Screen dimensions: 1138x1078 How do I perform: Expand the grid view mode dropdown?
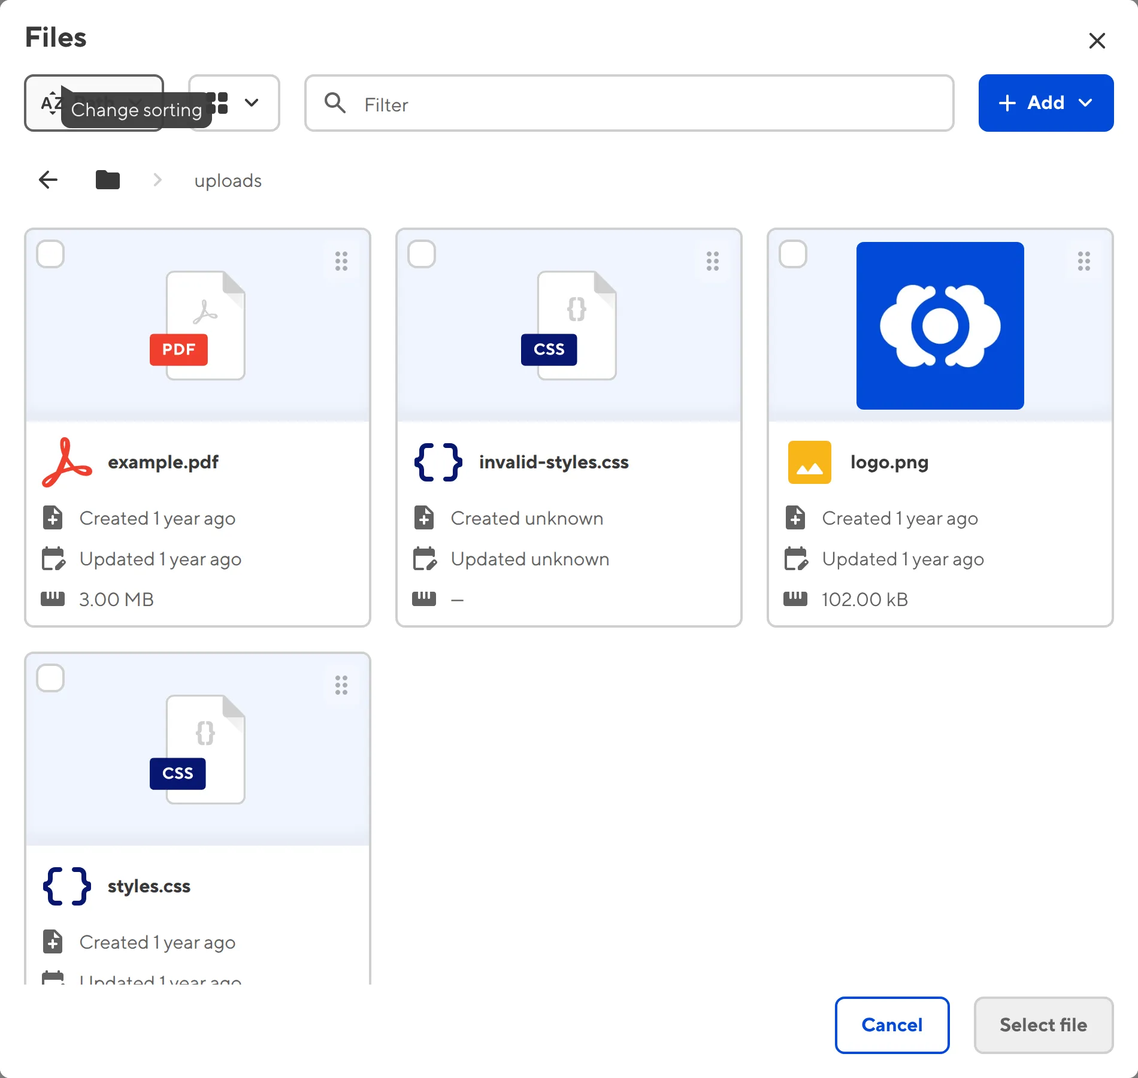pyautogui.click(x=235, y=103)
